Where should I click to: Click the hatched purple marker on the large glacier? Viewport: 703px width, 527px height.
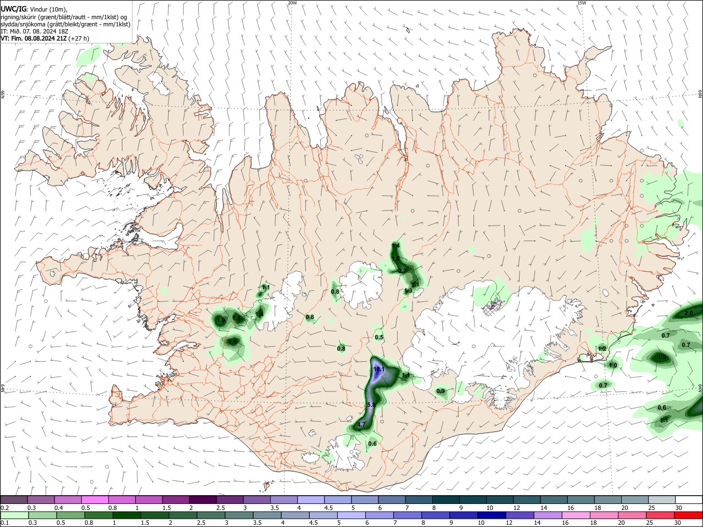click(x=493, y=308)
